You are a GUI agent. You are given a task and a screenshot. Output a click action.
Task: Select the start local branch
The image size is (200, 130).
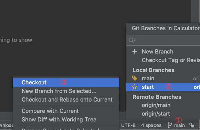coord(163,87)
